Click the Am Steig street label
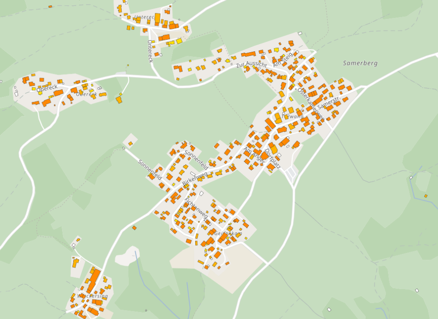438x319 pixels. [x=282, y=60]
